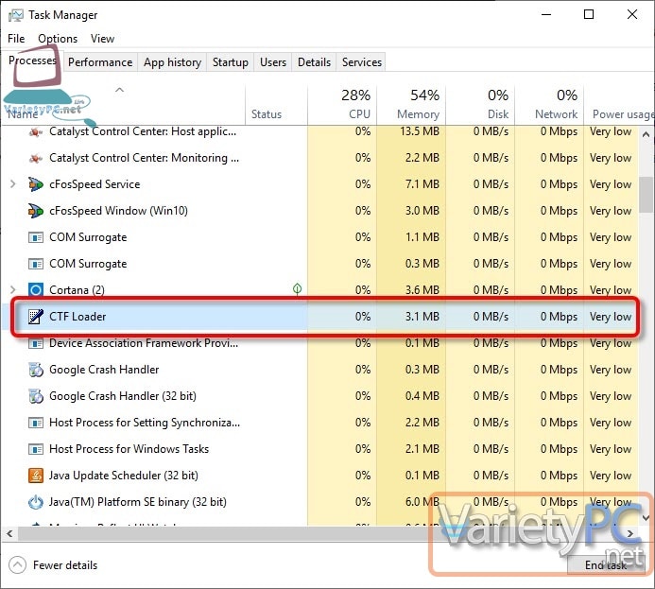Click the Java(TM) Platform SE binary icon
Image resolution: width=655 pixels, height=589 pixels.
pyautogui.click(x=36, y=502)
